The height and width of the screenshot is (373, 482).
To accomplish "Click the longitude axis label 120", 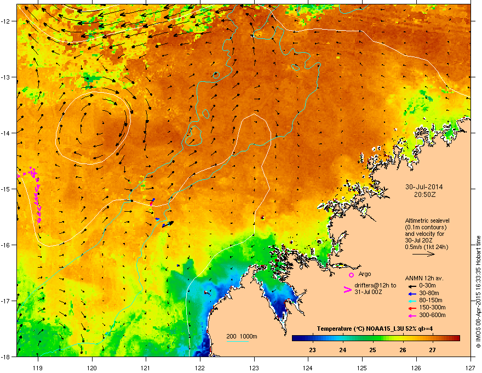I will (x=92, y=368).
